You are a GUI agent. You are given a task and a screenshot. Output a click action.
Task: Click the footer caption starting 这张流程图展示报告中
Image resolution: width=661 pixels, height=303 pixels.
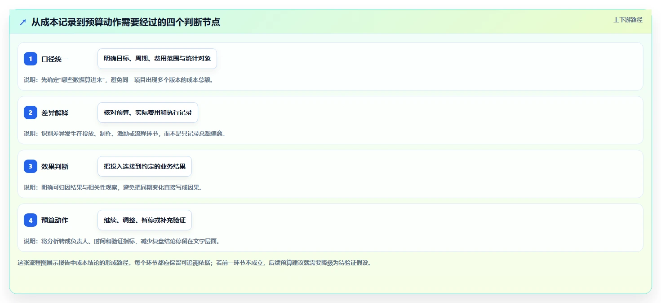[x=195, y=263]
